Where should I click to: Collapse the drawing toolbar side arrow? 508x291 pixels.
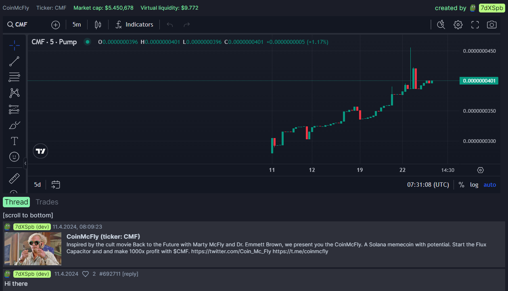[25, 163]
